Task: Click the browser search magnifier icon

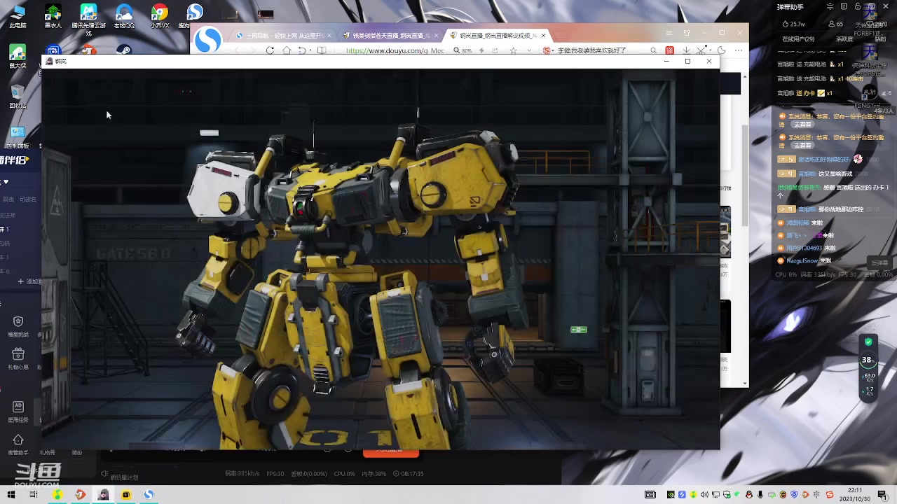Action: (x=653, y=50)
